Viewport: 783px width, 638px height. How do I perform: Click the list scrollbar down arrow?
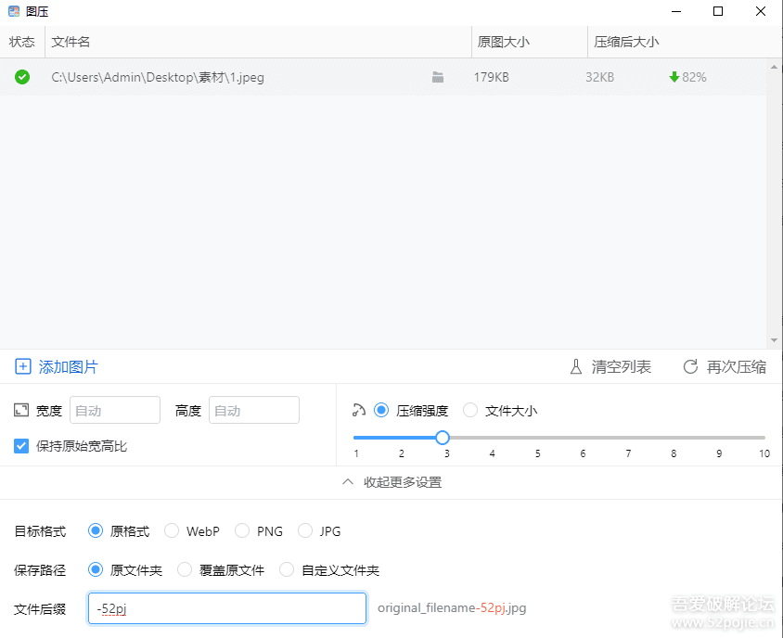tap(775, 340)
